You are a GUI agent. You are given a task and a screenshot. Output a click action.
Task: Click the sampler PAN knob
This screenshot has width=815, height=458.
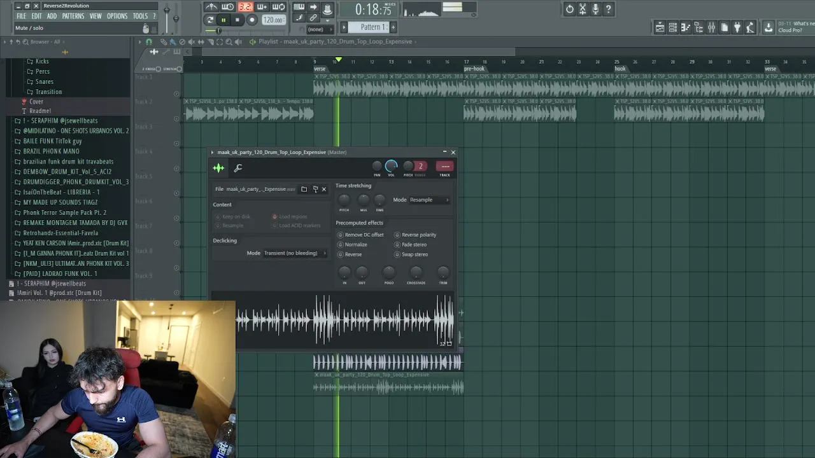tap(377, 166)
